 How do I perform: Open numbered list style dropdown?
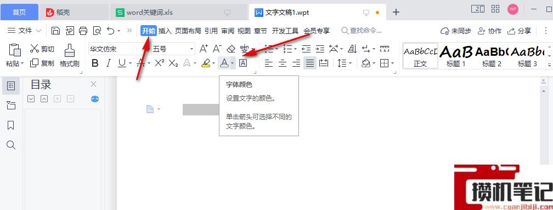295,49
